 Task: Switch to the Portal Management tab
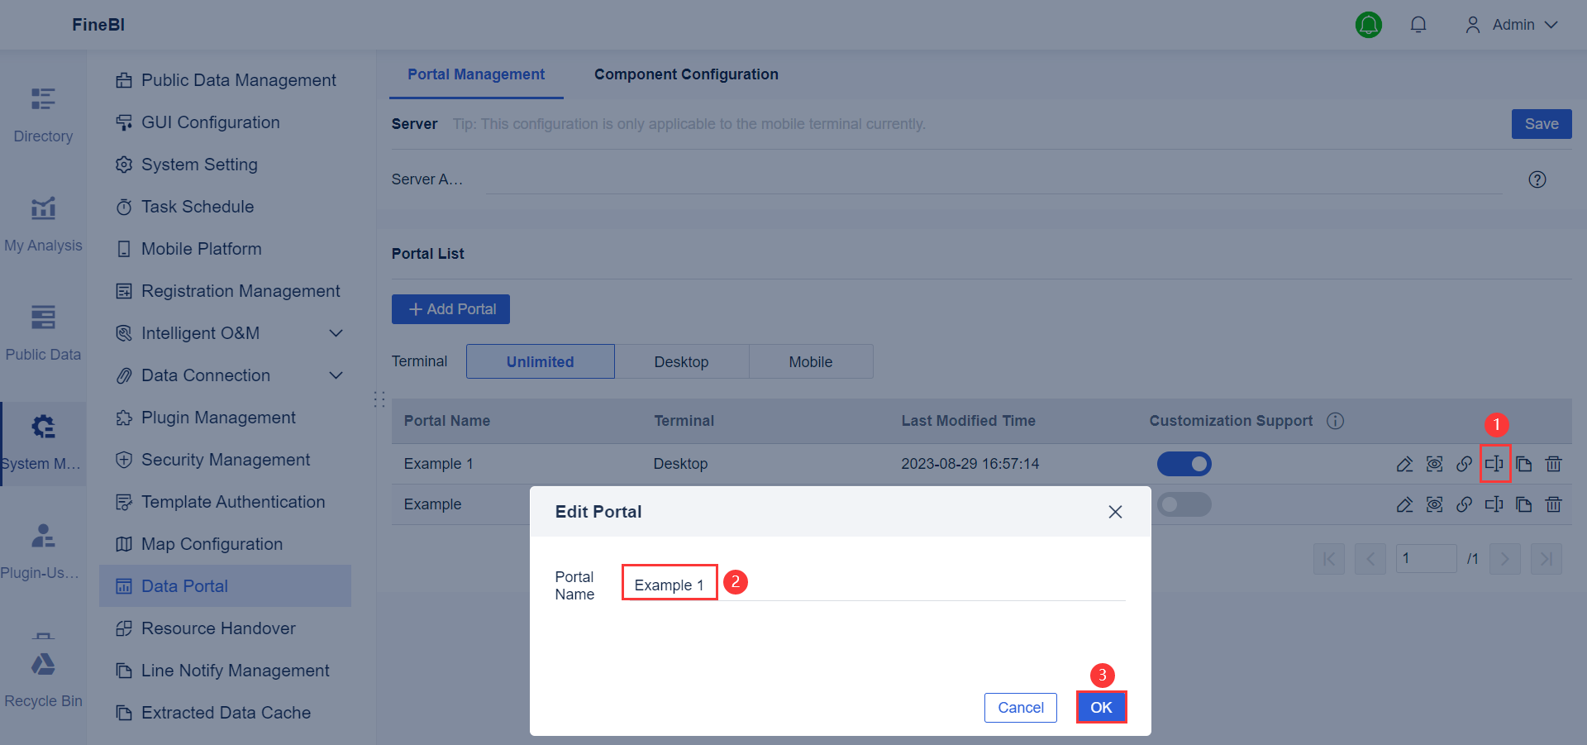click(x=476, y=74)
